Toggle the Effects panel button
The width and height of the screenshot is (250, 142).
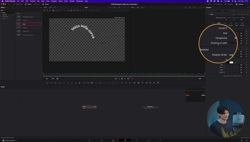pyautogui.click(x=28, y=4)
